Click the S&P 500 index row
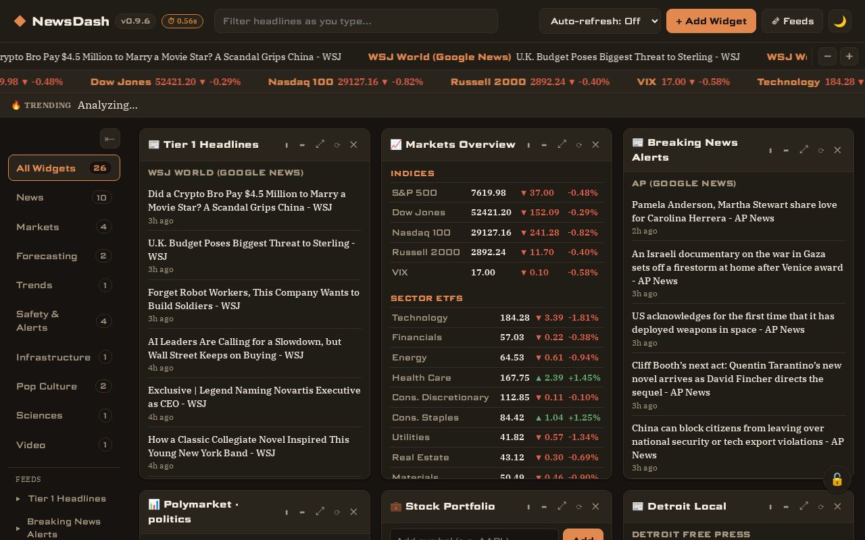 coord(497,193)
